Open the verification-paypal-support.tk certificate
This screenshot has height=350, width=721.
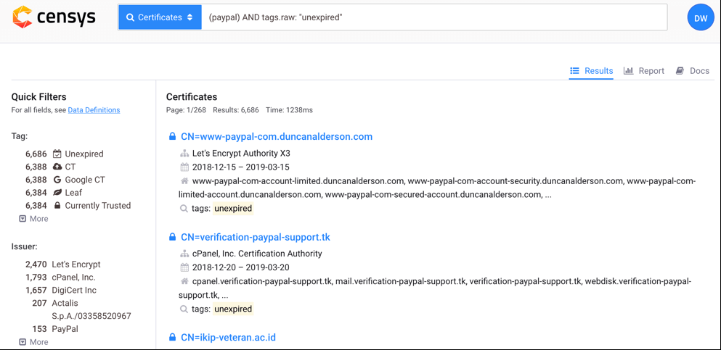pos(255,237)
